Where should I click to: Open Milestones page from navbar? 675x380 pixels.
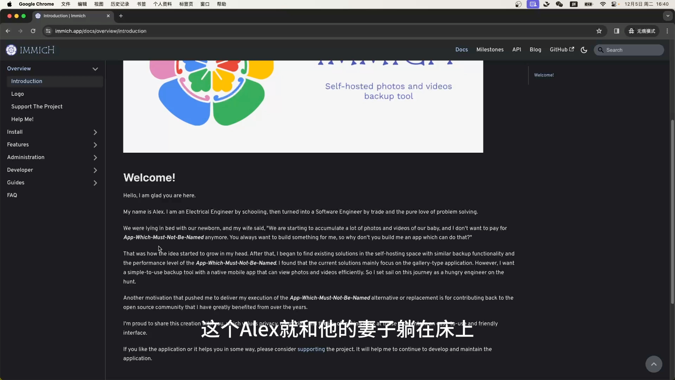[x=490, y=50]
